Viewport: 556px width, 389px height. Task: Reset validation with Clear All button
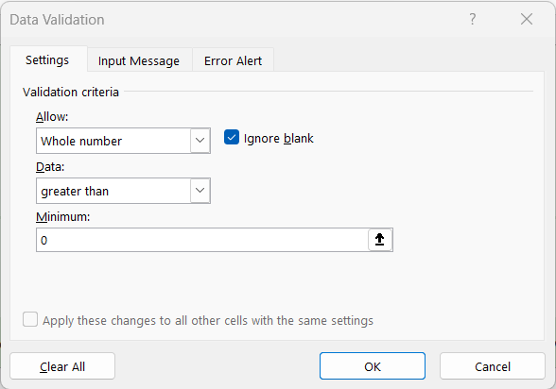[62, 366]
